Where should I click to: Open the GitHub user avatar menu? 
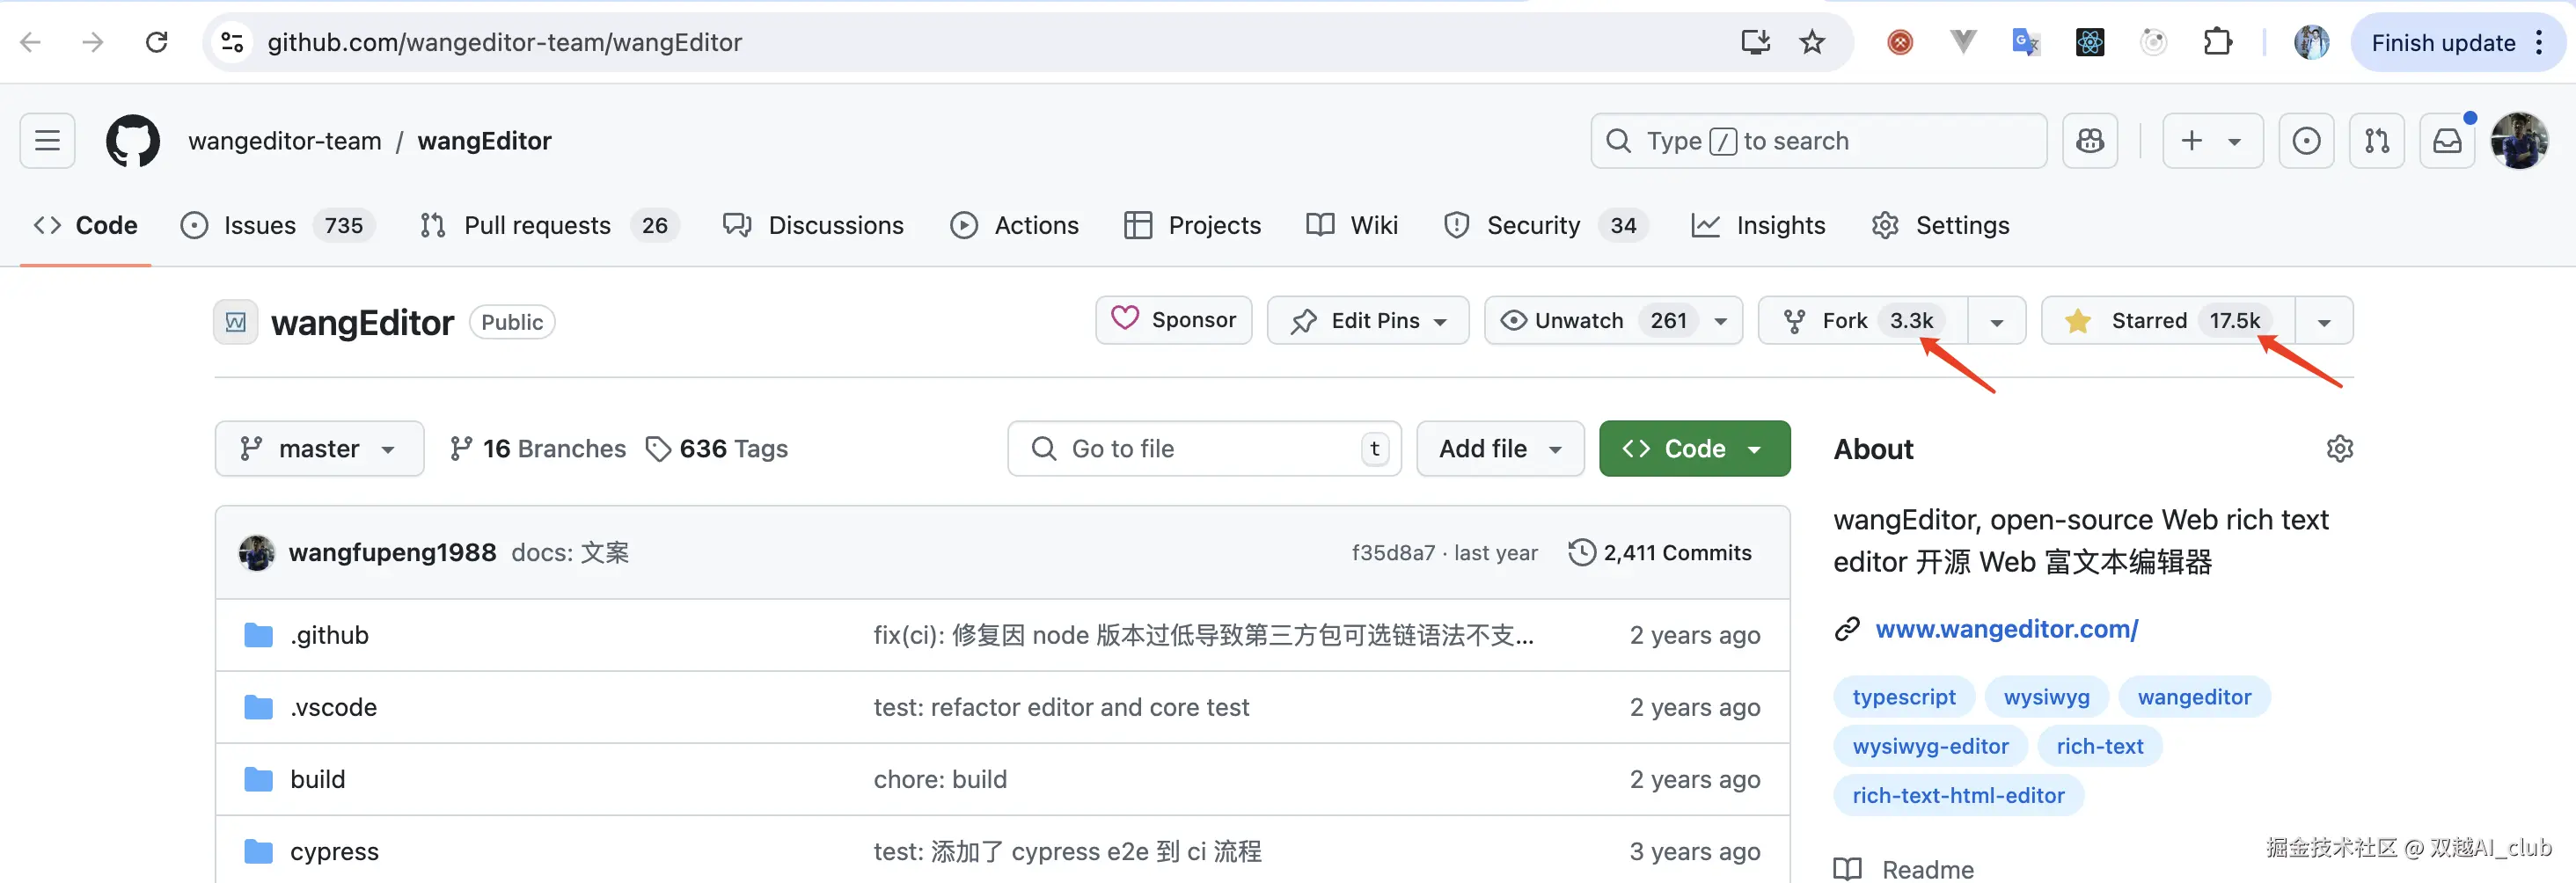point(2519,140)
